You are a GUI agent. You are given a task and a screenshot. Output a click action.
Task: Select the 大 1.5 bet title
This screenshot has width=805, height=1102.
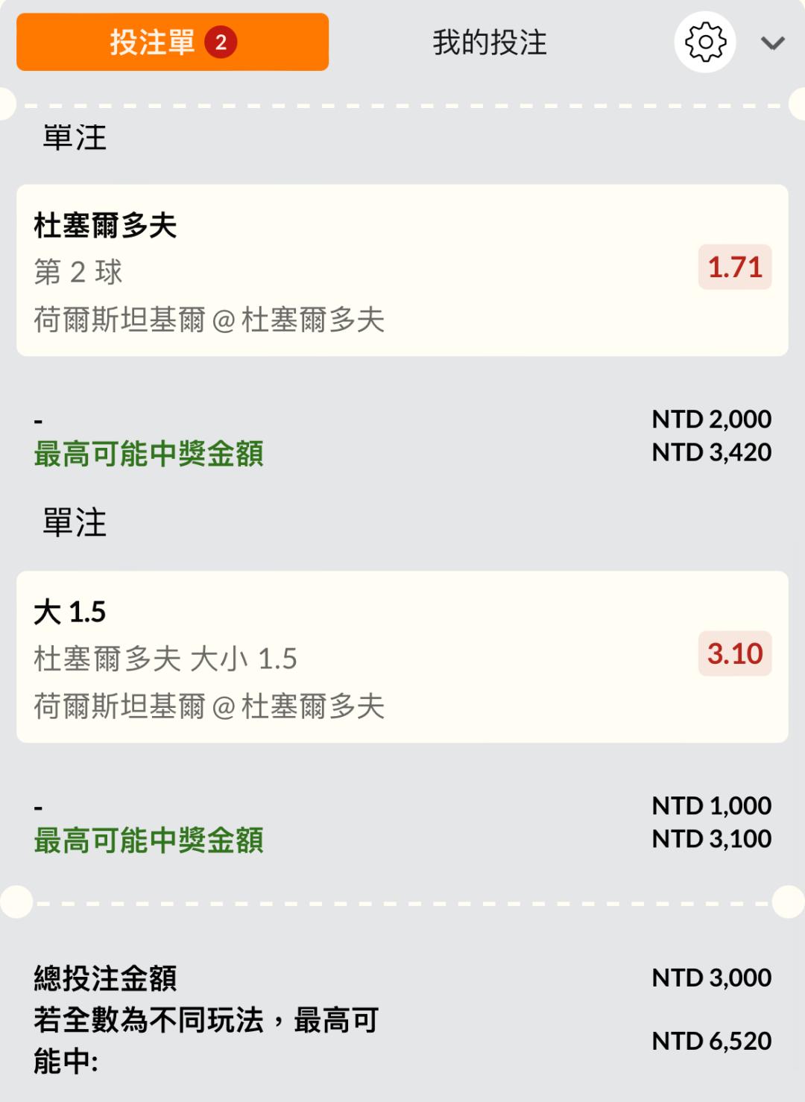[70, 612]
